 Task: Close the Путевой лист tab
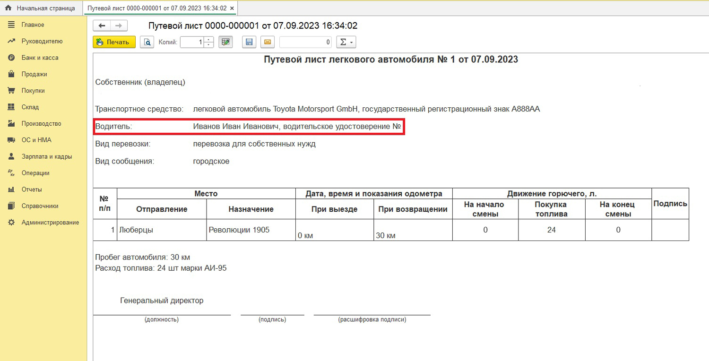point(232,8)
